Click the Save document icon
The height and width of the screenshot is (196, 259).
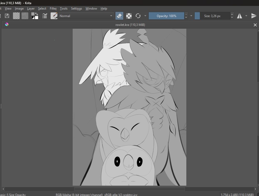[x=7, y=16]
